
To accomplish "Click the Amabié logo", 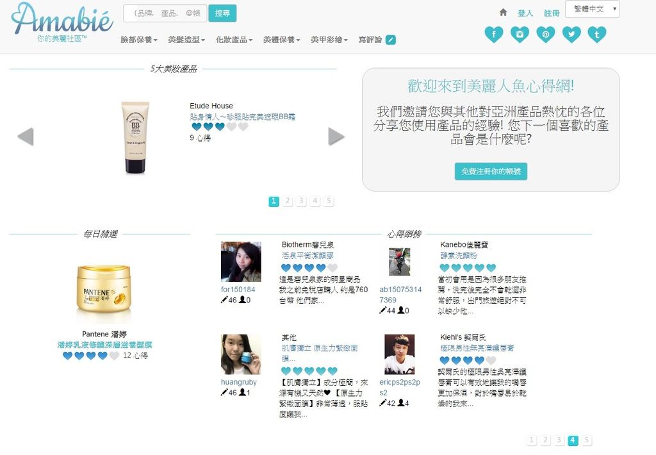I will pos(62,22).
